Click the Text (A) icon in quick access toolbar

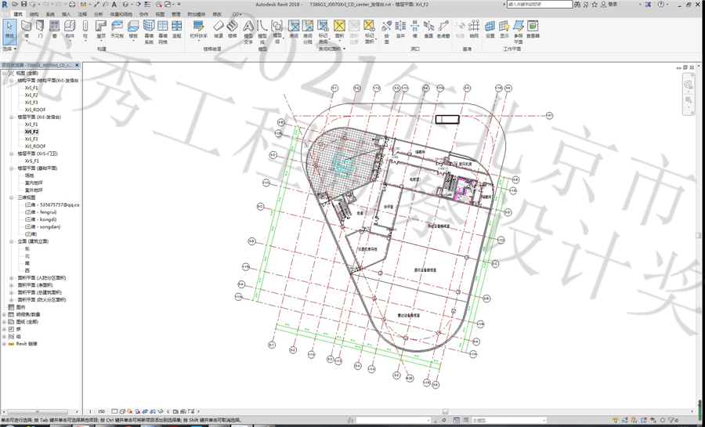coord(114,4)
